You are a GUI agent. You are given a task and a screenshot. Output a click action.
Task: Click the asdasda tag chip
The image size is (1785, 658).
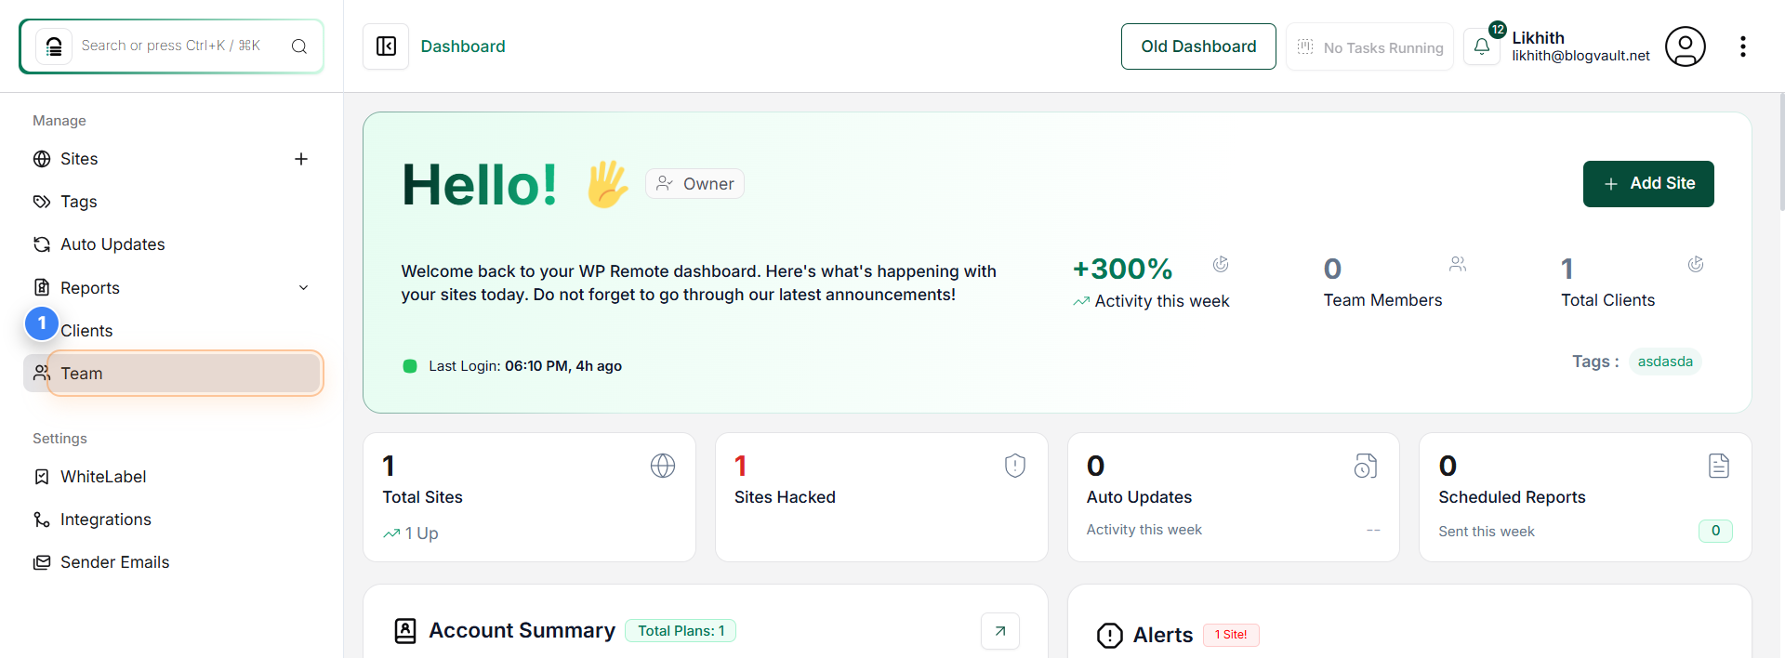tap(1665, 362)
